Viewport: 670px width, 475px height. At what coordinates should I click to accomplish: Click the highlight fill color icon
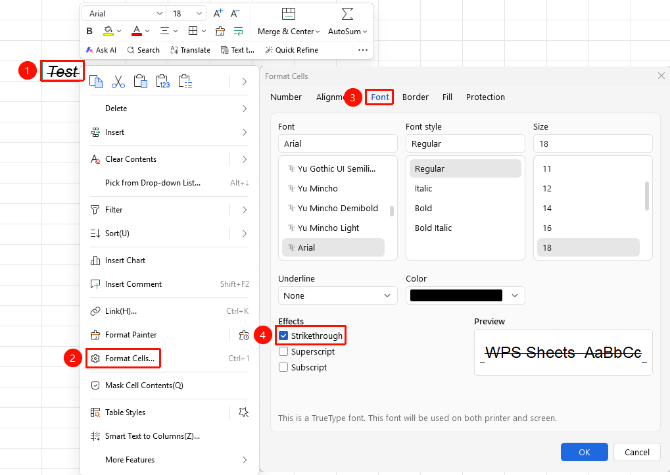(x=108, y=31)
